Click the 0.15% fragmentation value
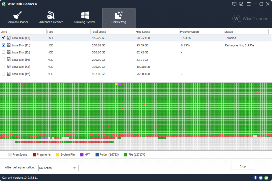 [185, 45]
